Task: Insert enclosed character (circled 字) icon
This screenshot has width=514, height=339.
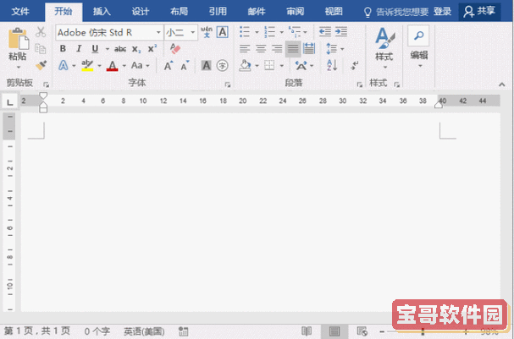Action: click(222, 65)
